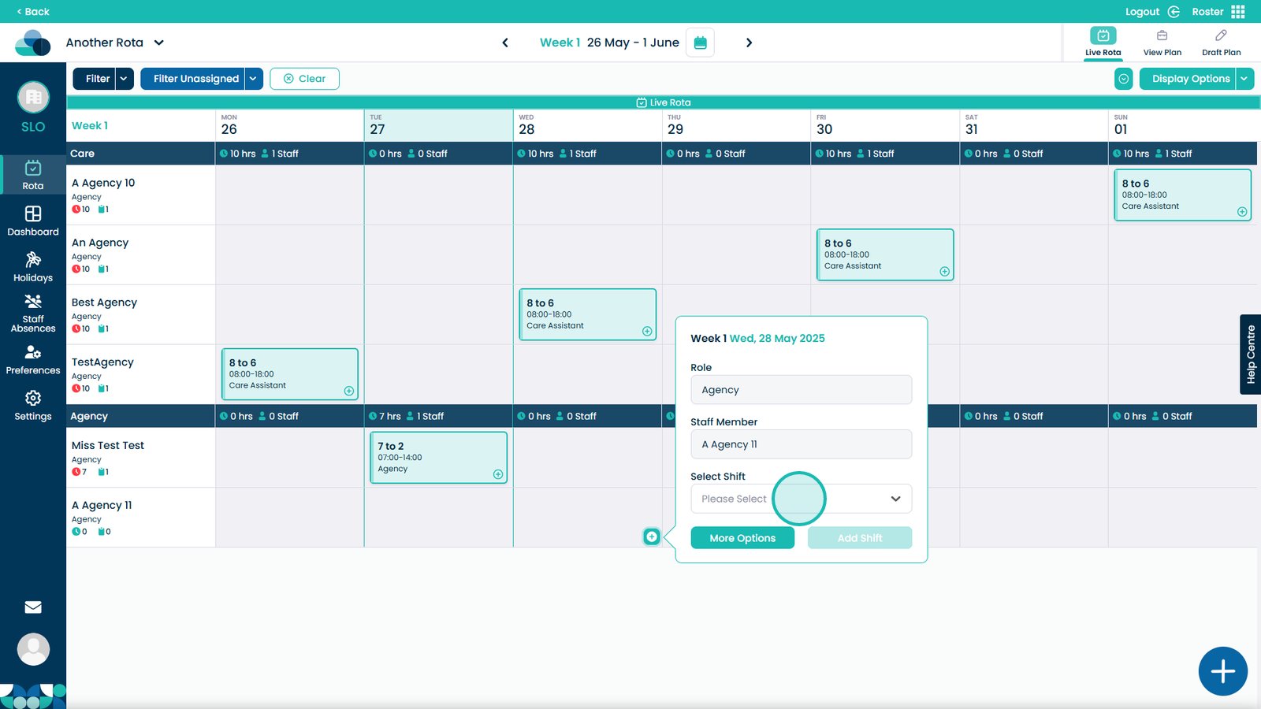Open the Display Options dropdown arrow

[x=1244, y=79]
